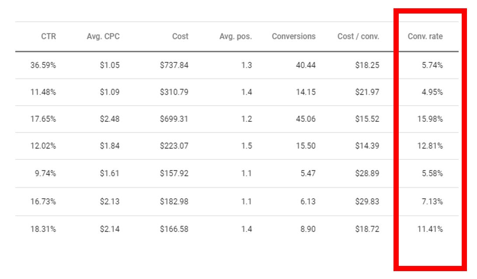Image resolution: width=477 pixels, height=279 pixels.
Task: Click the $29.83 cost per conversion value
Action: (x=367, y=202)
